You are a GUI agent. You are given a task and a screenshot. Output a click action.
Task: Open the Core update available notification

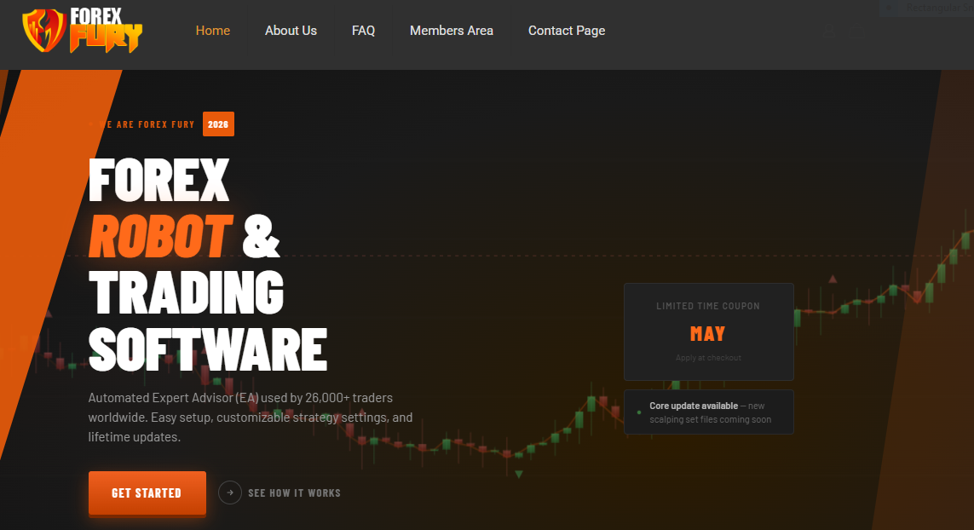point(709,412)
